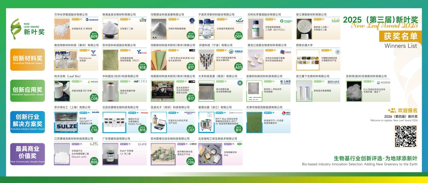
Task: Select the Wanhua logo on 万华化学 card
Action: (x=92, y=20)
